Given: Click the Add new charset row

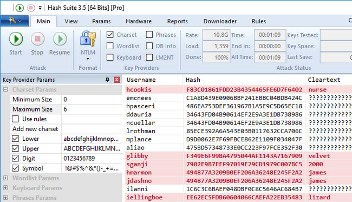Looking at the screenshot, I should click(x=66, y=129).
